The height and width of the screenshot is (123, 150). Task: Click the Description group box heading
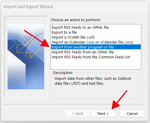pos(63,73)
